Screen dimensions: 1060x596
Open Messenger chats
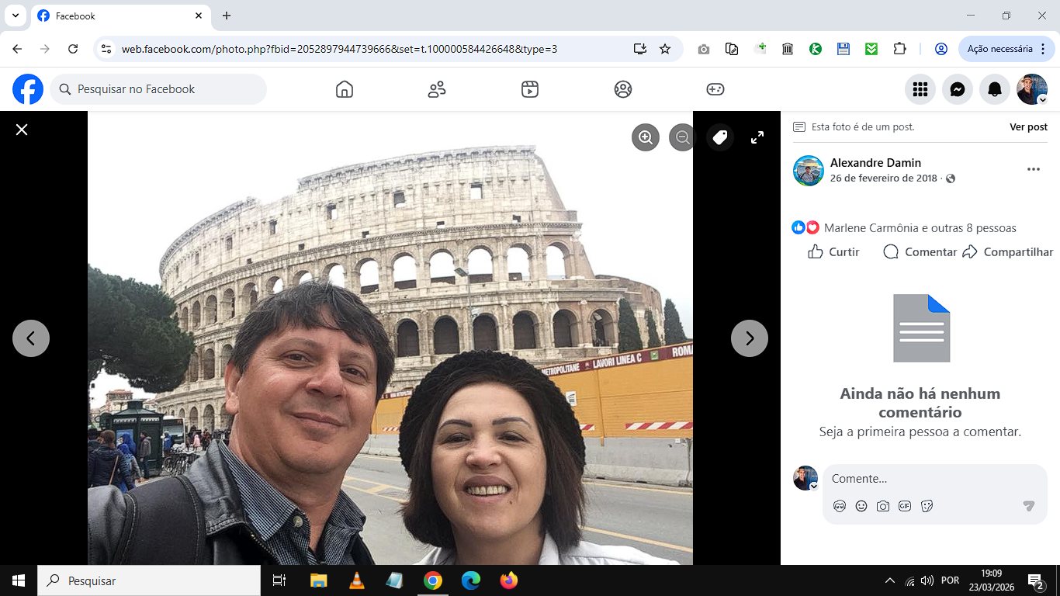[958, 89]
